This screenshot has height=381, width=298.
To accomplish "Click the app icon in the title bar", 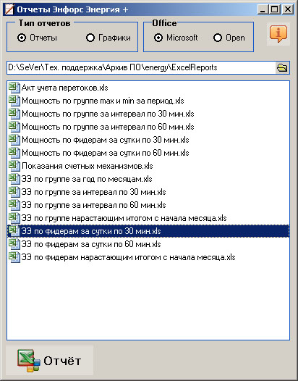I will point(9,9).
